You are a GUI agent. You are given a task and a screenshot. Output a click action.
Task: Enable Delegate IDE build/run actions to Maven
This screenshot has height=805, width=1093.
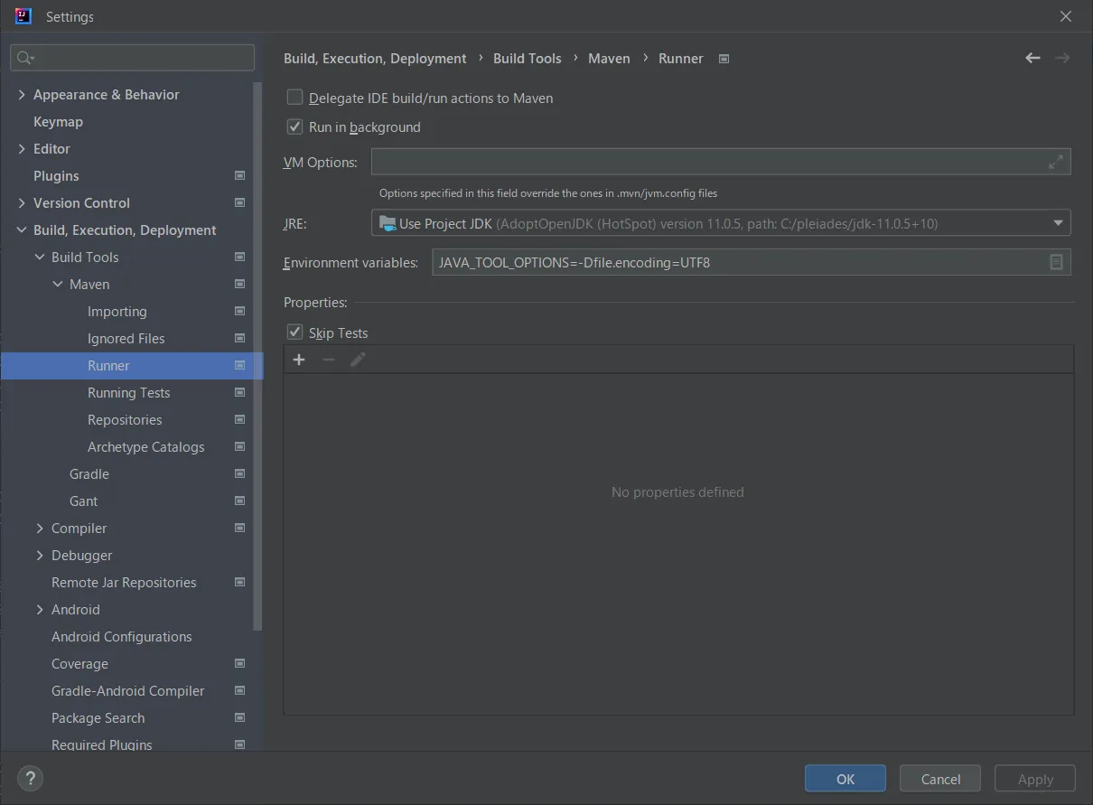(x=294, y=98)
